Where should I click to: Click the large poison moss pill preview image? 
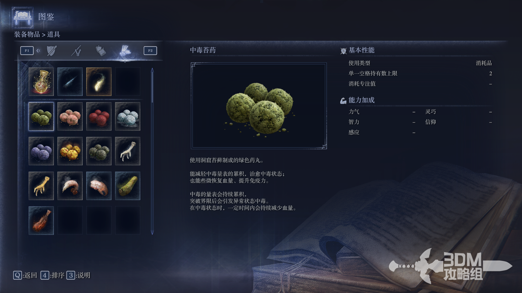tap(259, 106)
